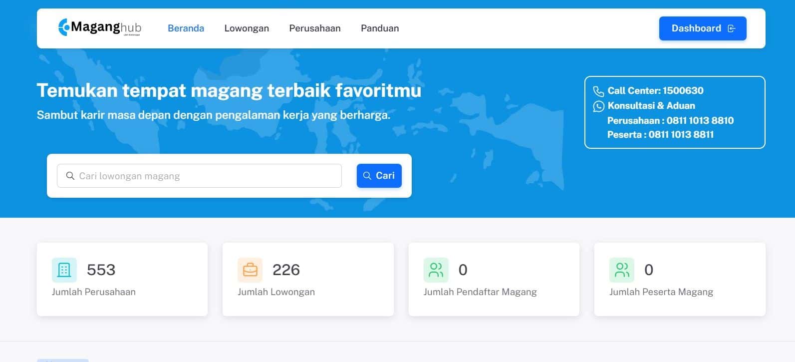The width and height of the screenshot is (795, 362).
Task: Click the Peserta number 0811 1013 8811
Action: [681, 134]
